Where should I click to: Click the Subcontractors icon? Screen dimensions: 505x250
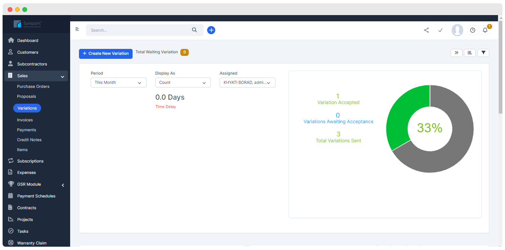coord(11,64)
